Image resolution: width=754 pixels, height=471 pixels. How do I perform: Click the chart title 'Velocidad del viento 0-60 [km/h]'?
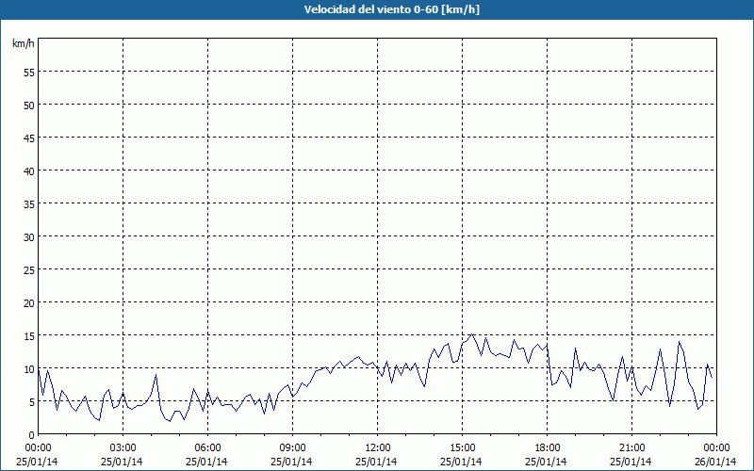[x=391, y=9]
